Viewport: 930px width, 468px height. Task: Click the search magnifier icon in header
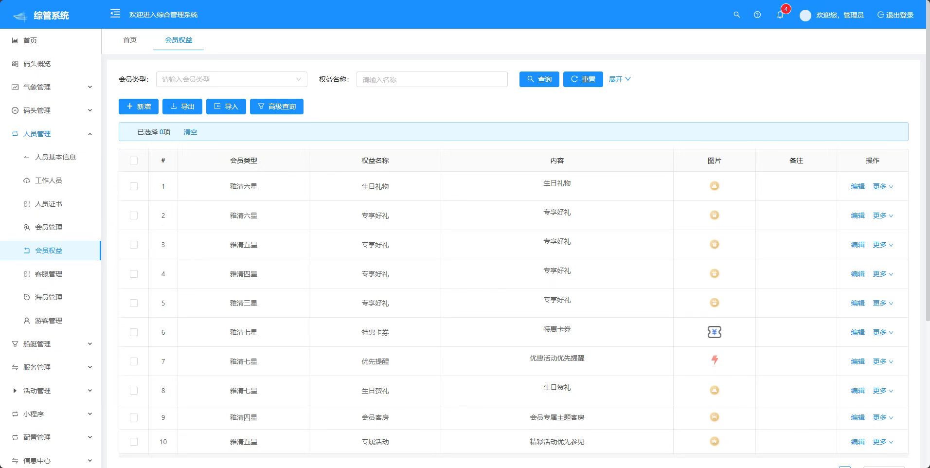736,15
